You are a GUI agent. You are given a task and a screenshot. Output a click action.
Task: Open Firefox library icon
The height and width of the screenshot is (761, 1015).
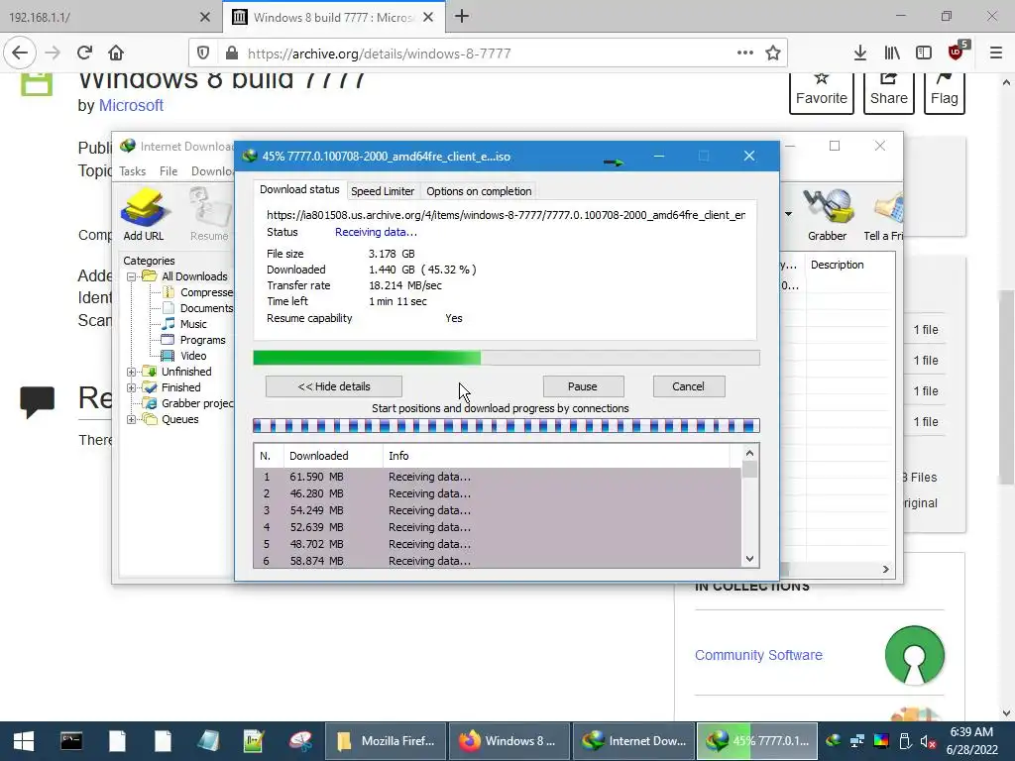[892, 54]
